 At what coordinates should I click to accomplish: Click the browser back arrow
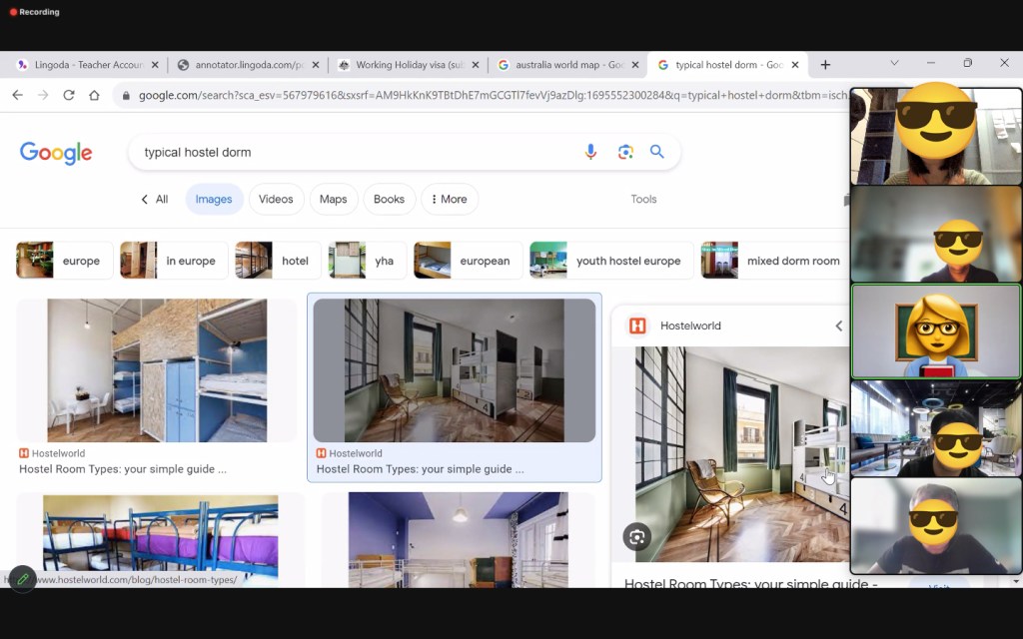click(17, 95)
